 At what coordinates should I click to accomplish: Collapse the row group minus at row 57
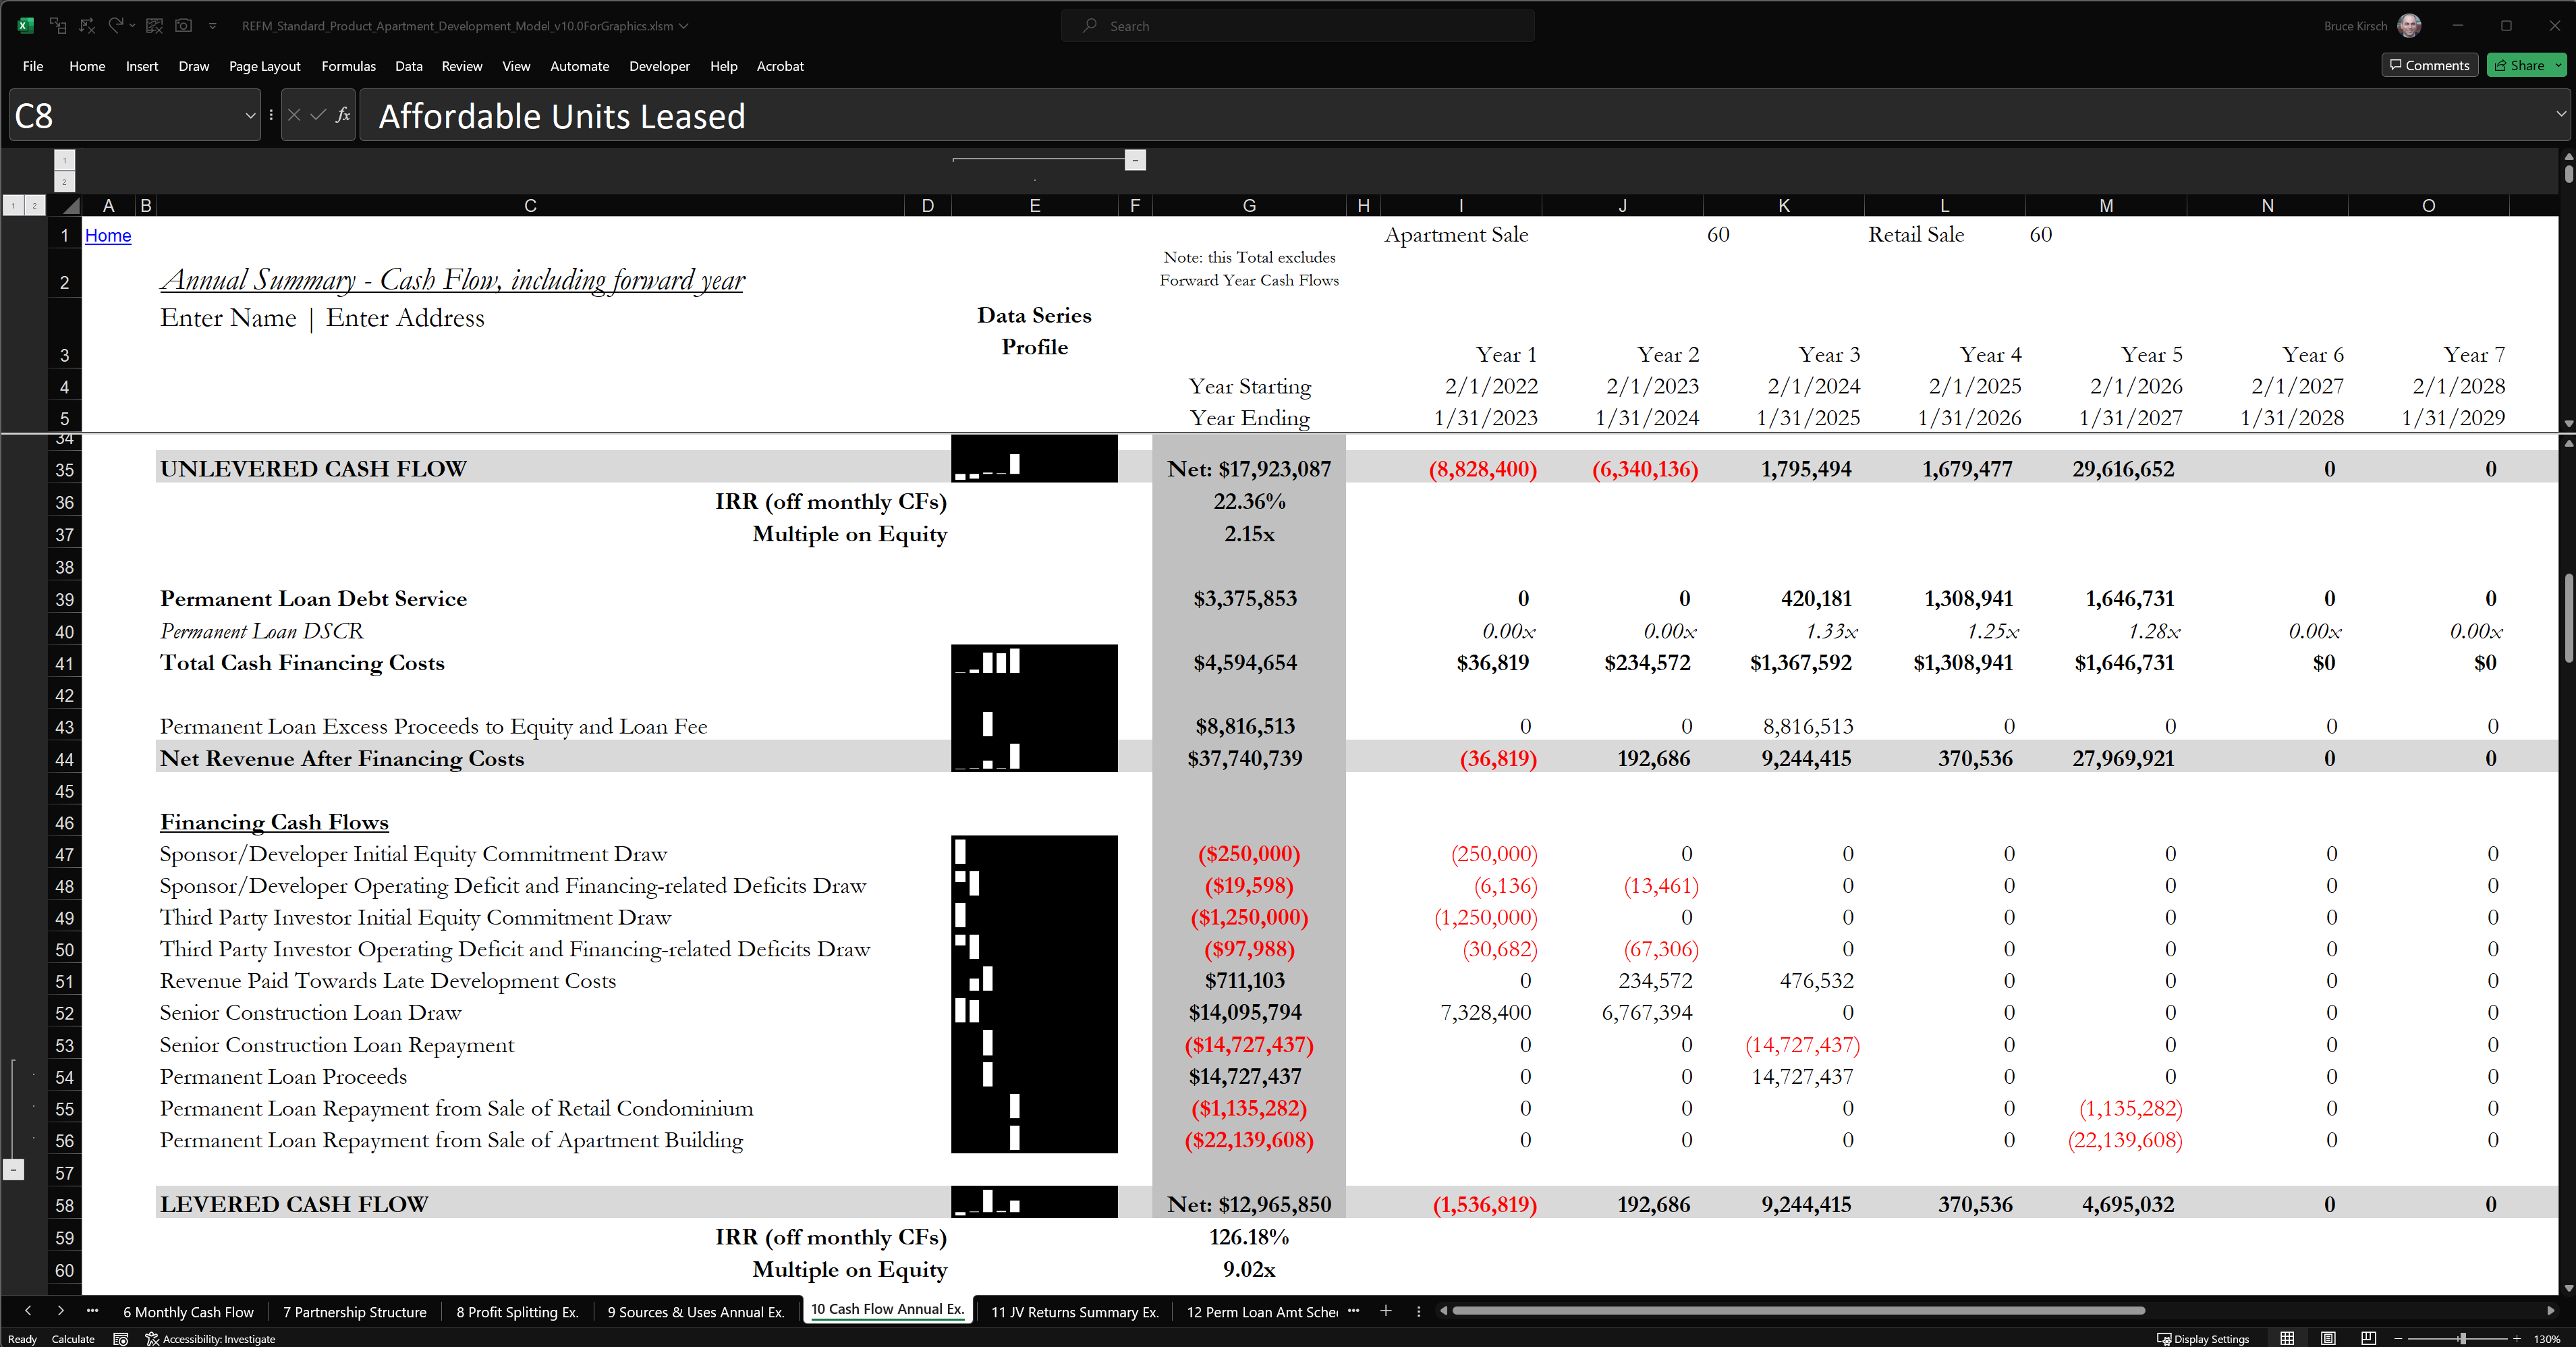coord(13,1169)
